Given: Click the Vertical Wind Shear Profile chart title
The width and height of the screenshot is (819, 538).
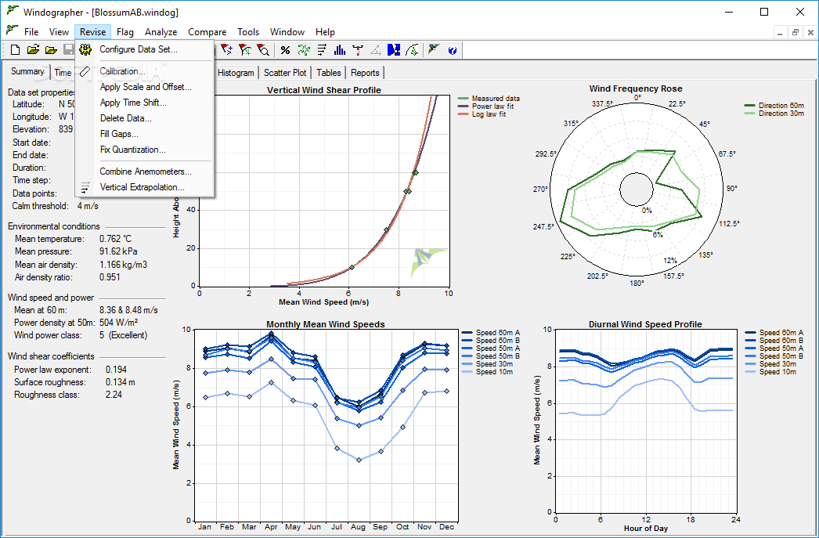Looking at the screenshot, I should [324, 90].
